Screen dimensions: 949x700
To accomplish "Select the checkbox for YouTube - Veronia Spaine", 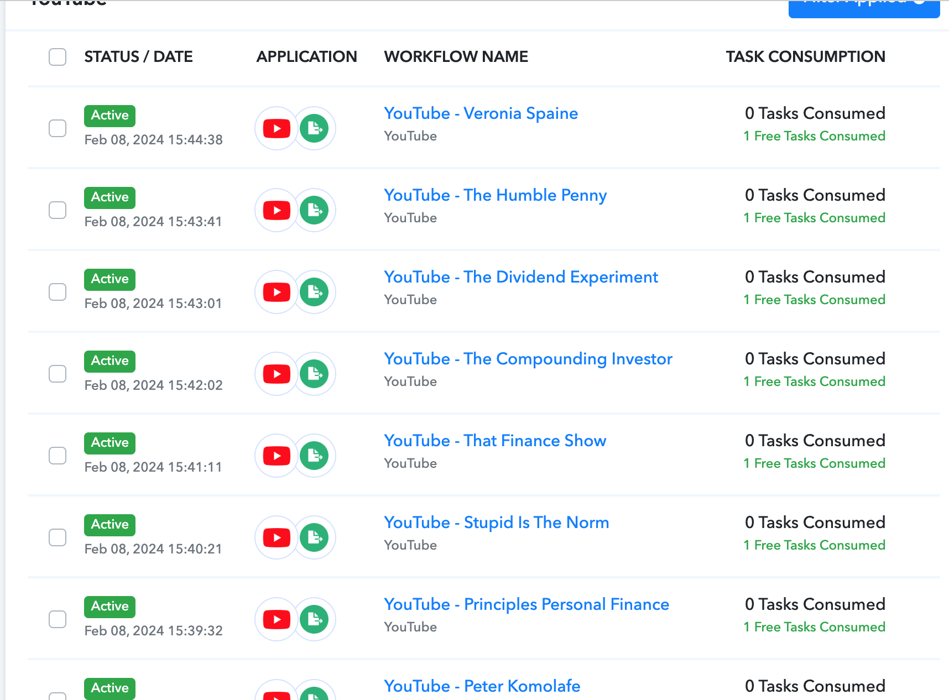I will click(58, 128).
